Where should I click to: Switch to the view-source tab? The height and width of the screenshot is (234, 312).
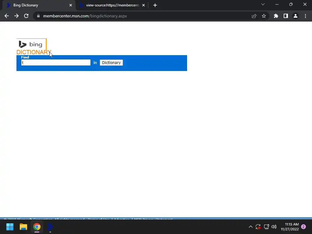click(x=112, y=5)
